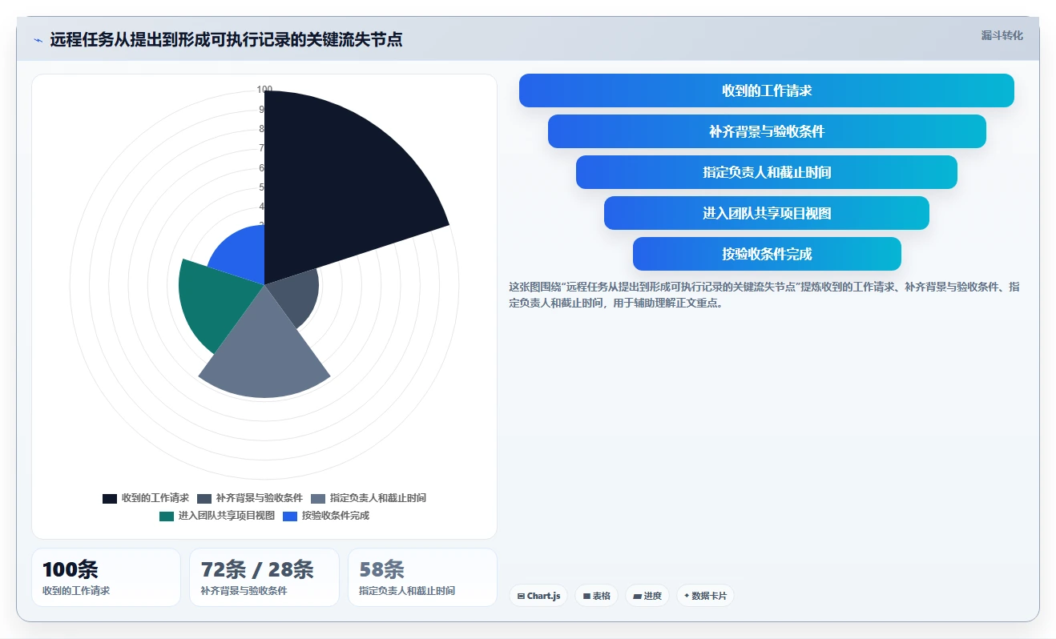
Task: Click the 漏斗转化 label in header
Action: pyautogui.click(x=1002, y=36)
